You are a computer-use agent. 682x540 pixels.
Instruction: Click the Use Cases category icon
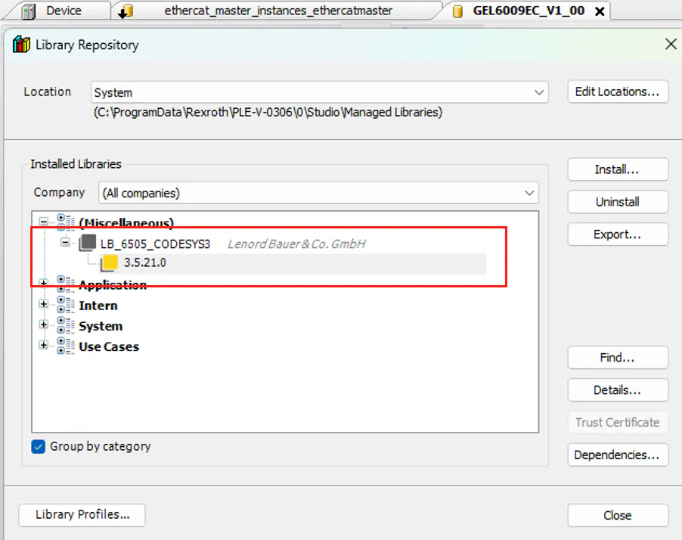pyautogui.click(x=66, y=346)
